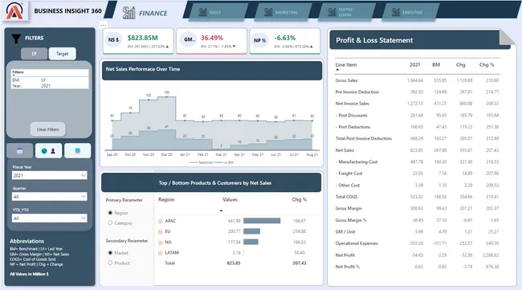Click the Dec 20 peak point labeled 108
522x290 pixels.
(x=167, y=97)
